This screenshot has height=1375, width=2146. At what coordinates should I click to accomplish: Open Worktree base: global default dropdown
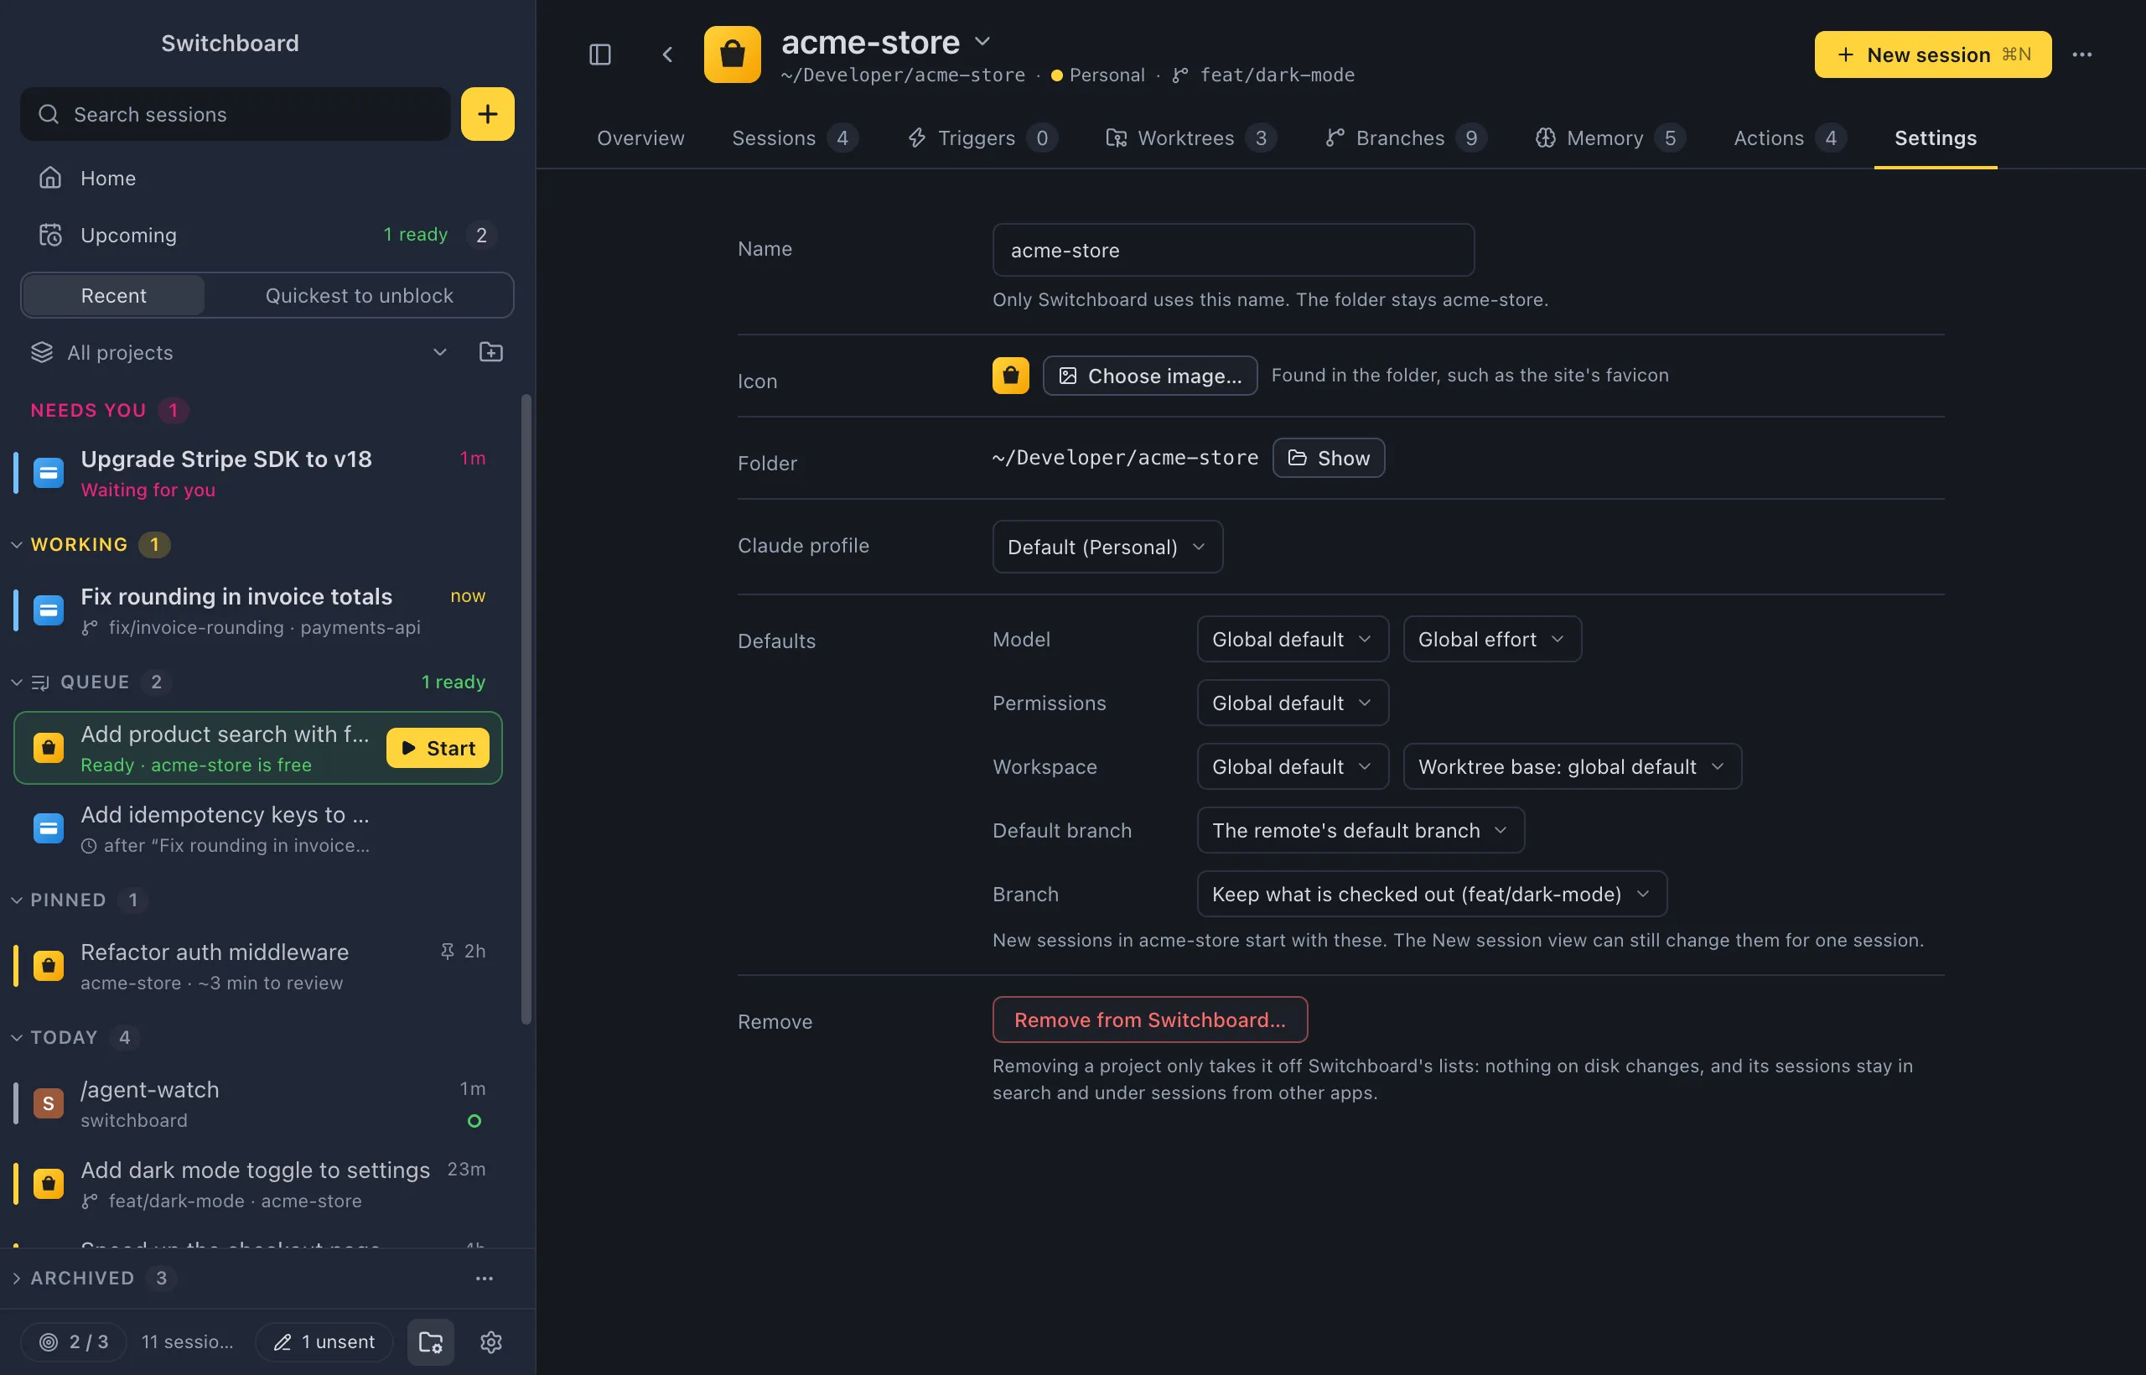(x=1572, y=767)
